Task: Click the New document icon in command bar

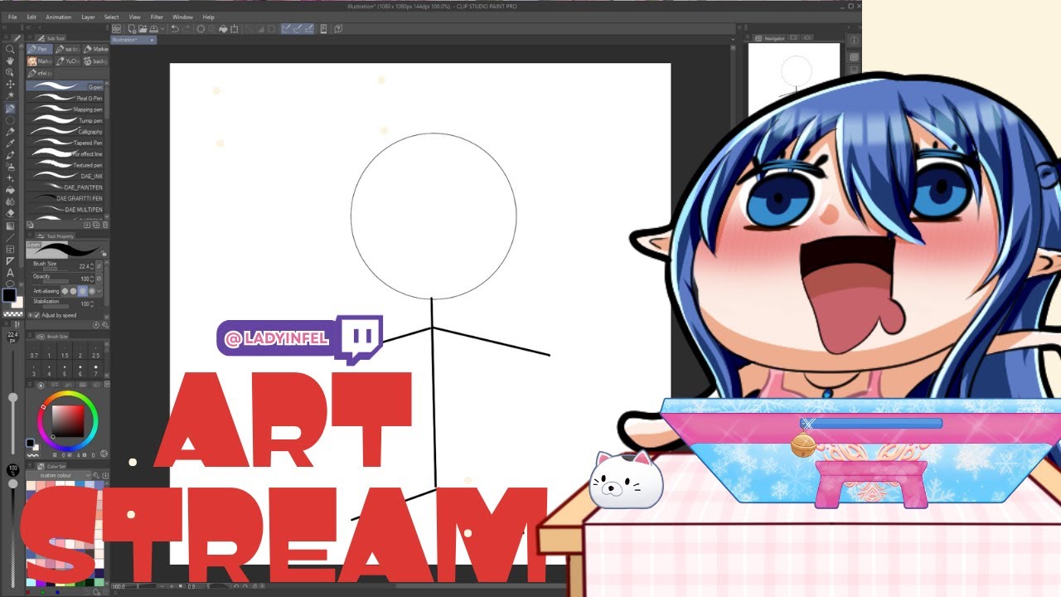Action: [132, 29]
